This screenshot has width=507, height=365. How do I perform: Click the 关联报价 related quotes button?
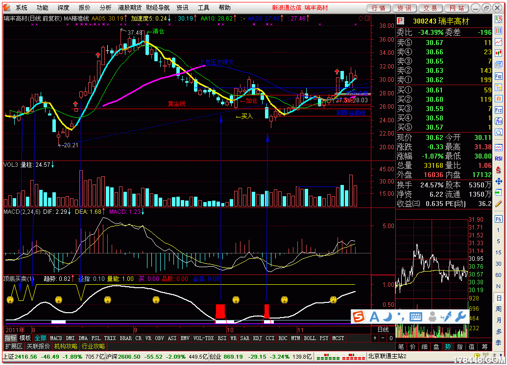click(x=39, y=346)
